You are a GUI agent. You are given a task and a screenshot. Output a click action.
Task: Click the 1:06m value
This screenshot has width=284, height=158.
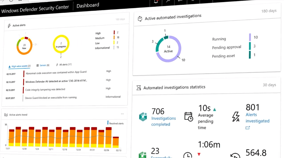click(x=209, y=145)
